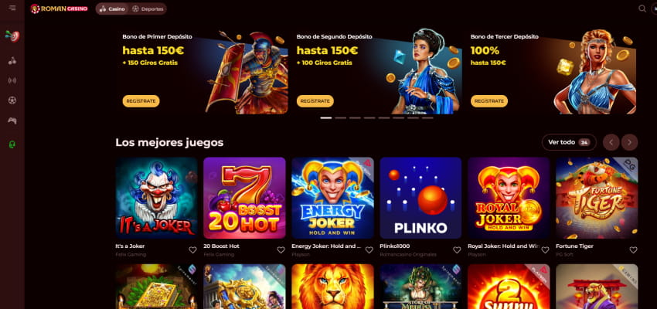Expand full list with Ver todo
Image resolution: width=657 pixels, height=309 pixels.
(x=569, y=142)
